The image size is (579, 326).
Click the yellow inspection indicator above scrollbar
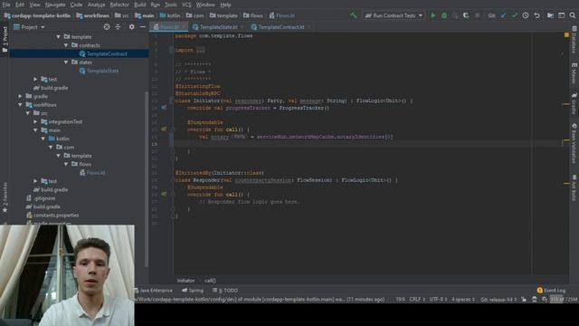point(566,34)
